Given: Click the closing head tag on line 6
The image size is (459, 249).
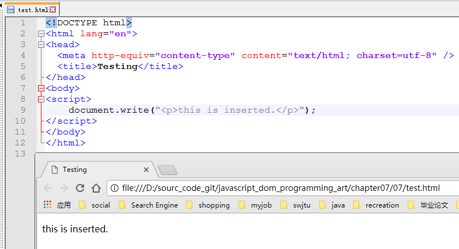Looking at the screenshot, I should coord(66,78).
